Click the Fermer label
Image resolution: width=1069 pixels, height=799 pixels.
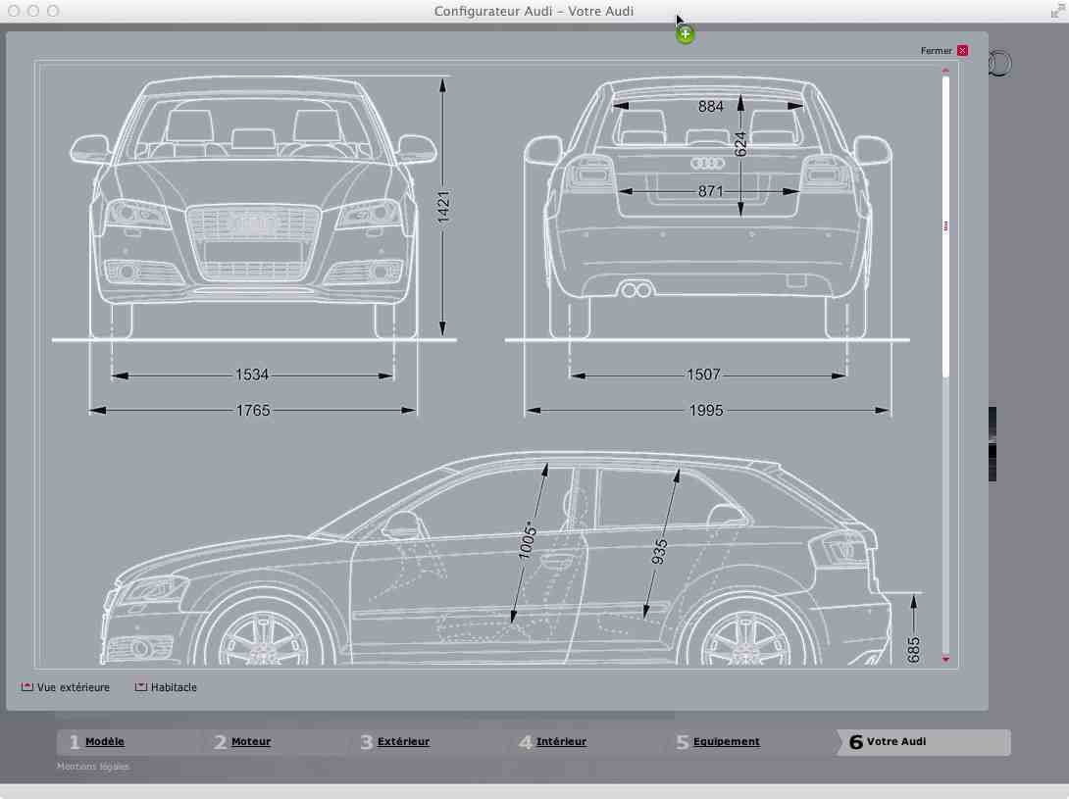(x=936, y=50)
